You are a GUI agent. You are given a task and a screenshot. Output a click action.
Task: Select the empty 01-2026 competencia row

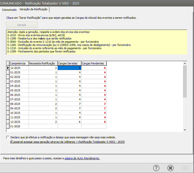[19, 126]
